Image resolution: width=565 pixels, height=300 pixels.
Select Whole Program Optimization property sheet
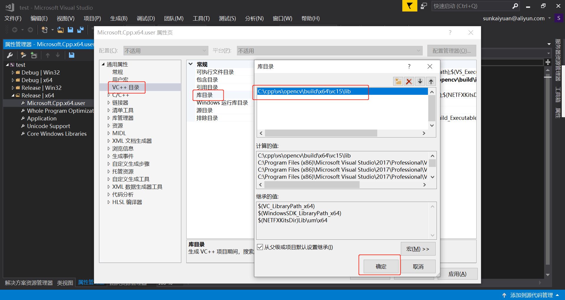pyautogui.click(x=60, y=111)
